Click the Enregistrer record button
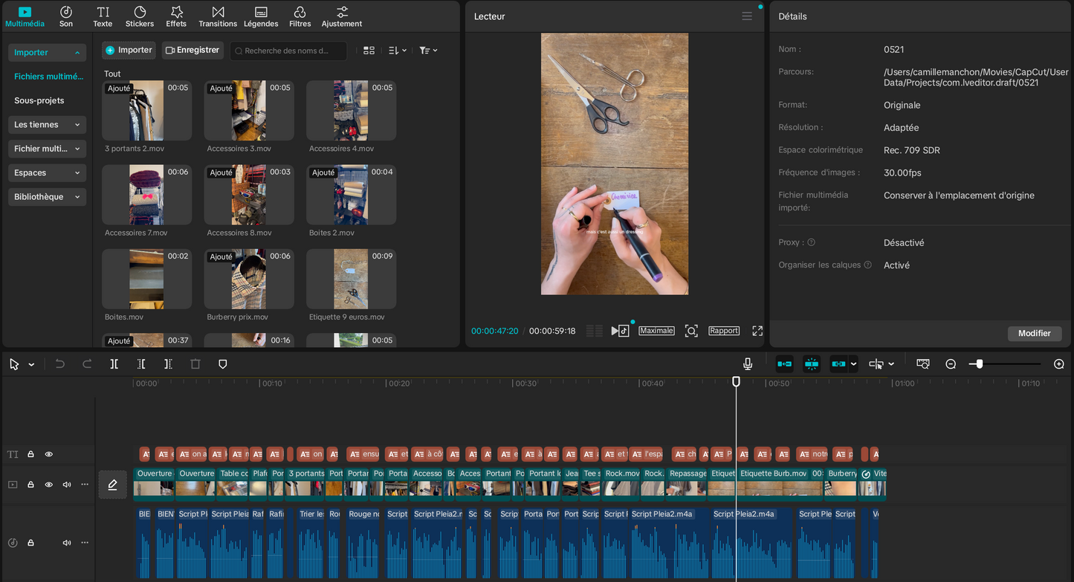 pos(193,50)
